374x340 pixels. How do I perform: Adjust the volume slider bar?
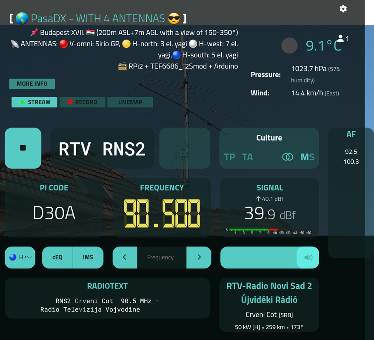pos(269,257)
